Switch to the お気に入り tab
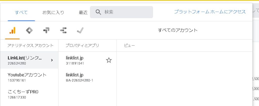259x106 pixels. coord(53,12)
